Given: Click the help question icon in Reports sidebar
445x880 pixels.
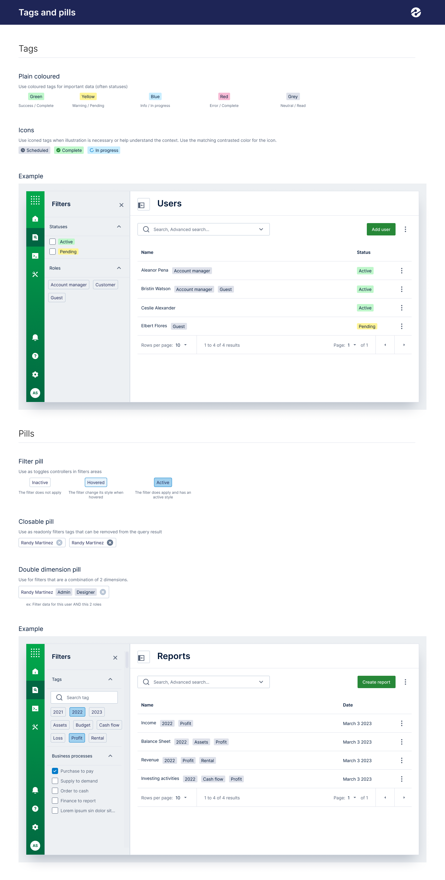Looking at the screenshot, I should (35, 809).
